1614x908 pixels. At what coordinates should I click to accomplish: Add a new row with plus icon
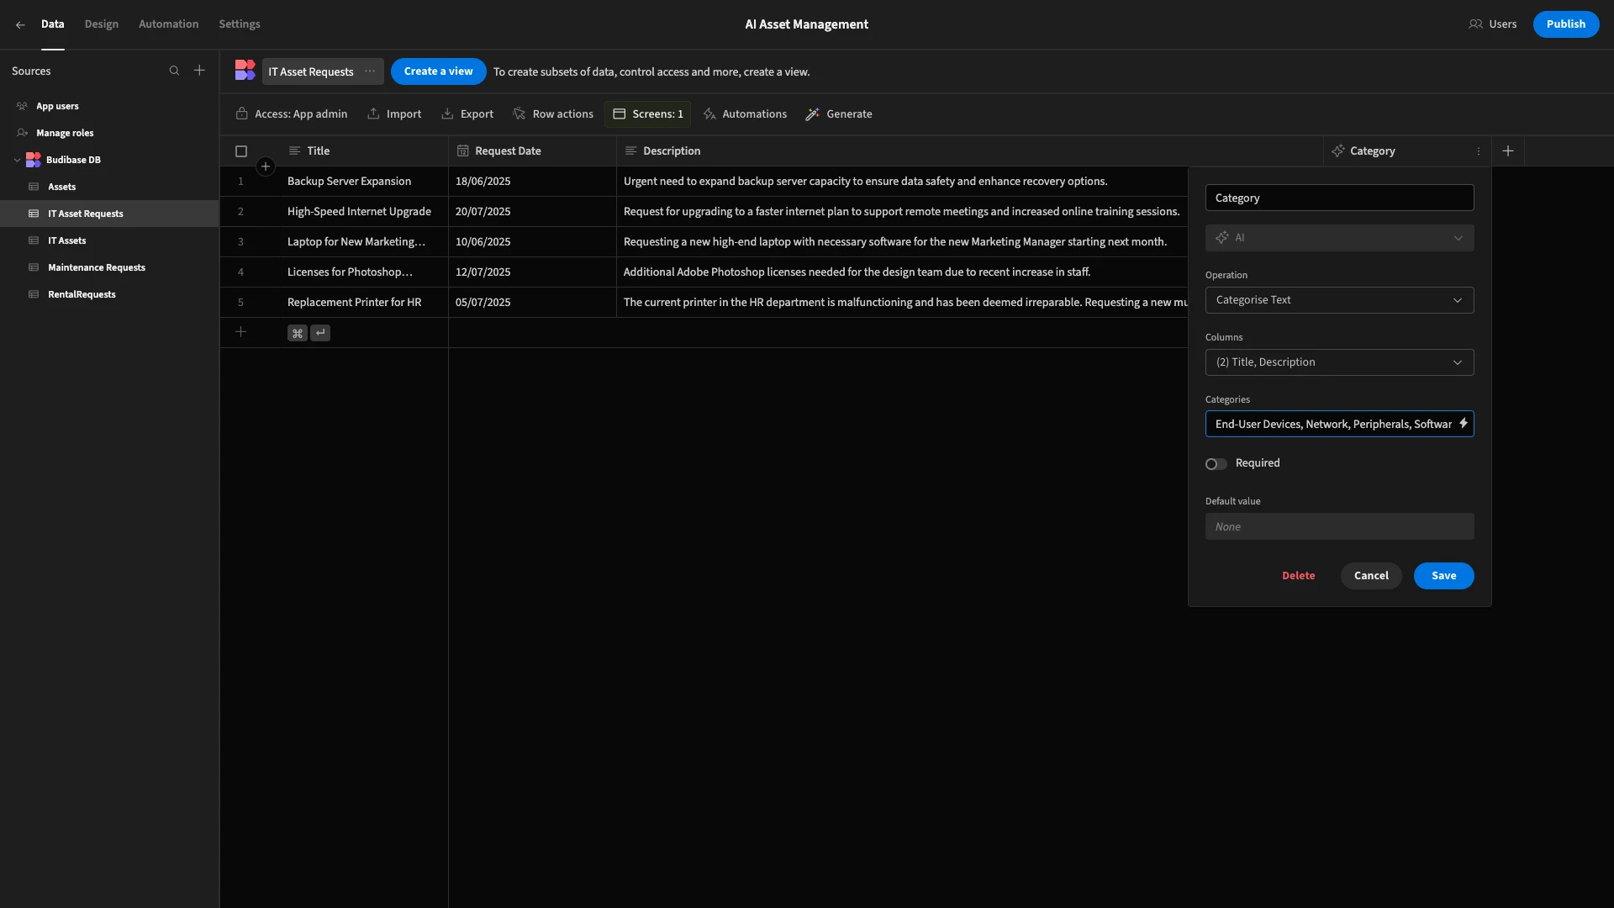pyautogui.click(x=240, y=332)
